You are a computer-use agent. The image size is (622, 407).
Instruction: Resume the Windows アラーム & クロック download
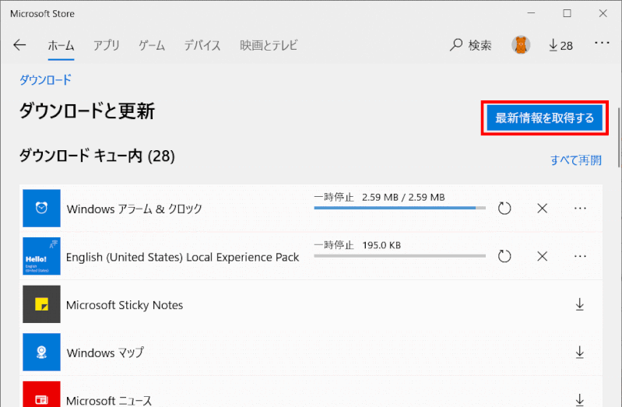(504, 209)
